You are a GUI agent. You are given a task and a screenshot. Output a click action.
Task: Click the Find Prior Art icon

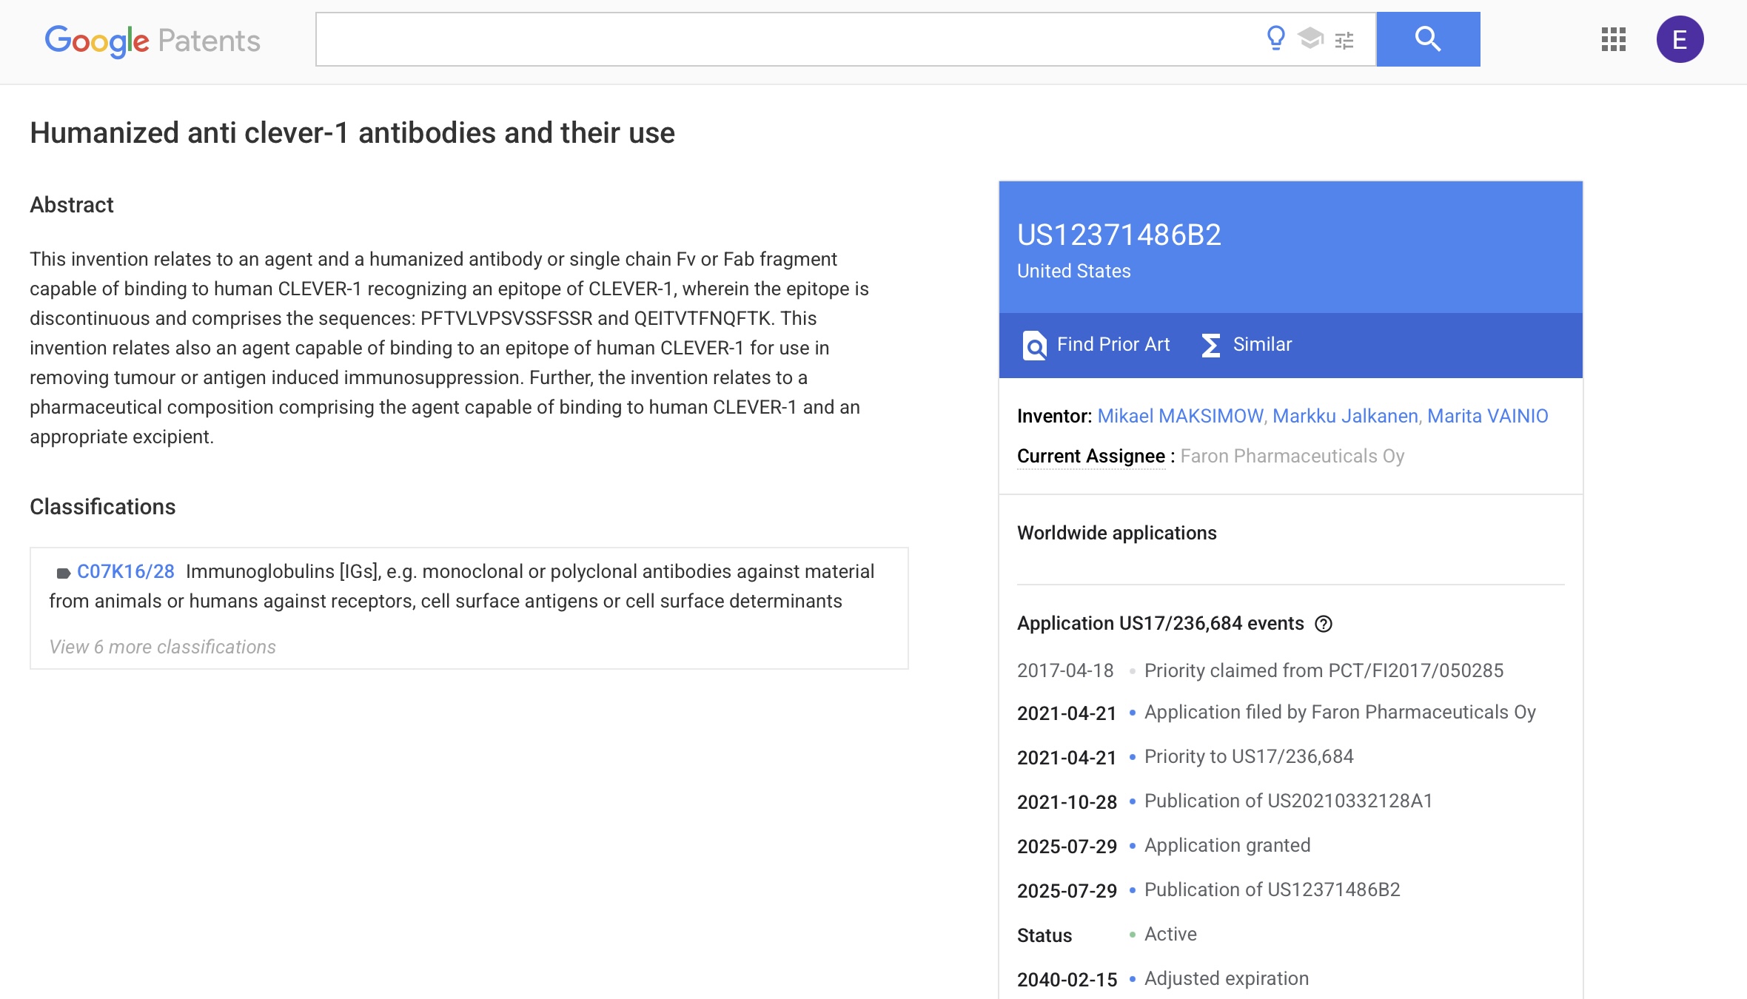1034,345
